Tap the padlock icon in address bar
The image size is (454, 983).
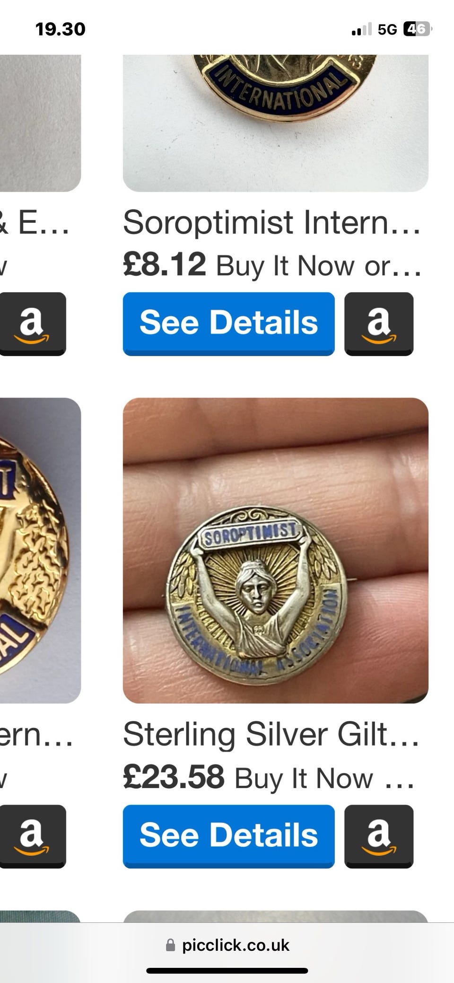(170, 945)
